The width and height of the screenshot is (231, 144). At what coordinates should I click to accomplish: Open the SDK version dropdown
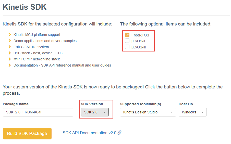pyautogui.click(x=95, y=112)
